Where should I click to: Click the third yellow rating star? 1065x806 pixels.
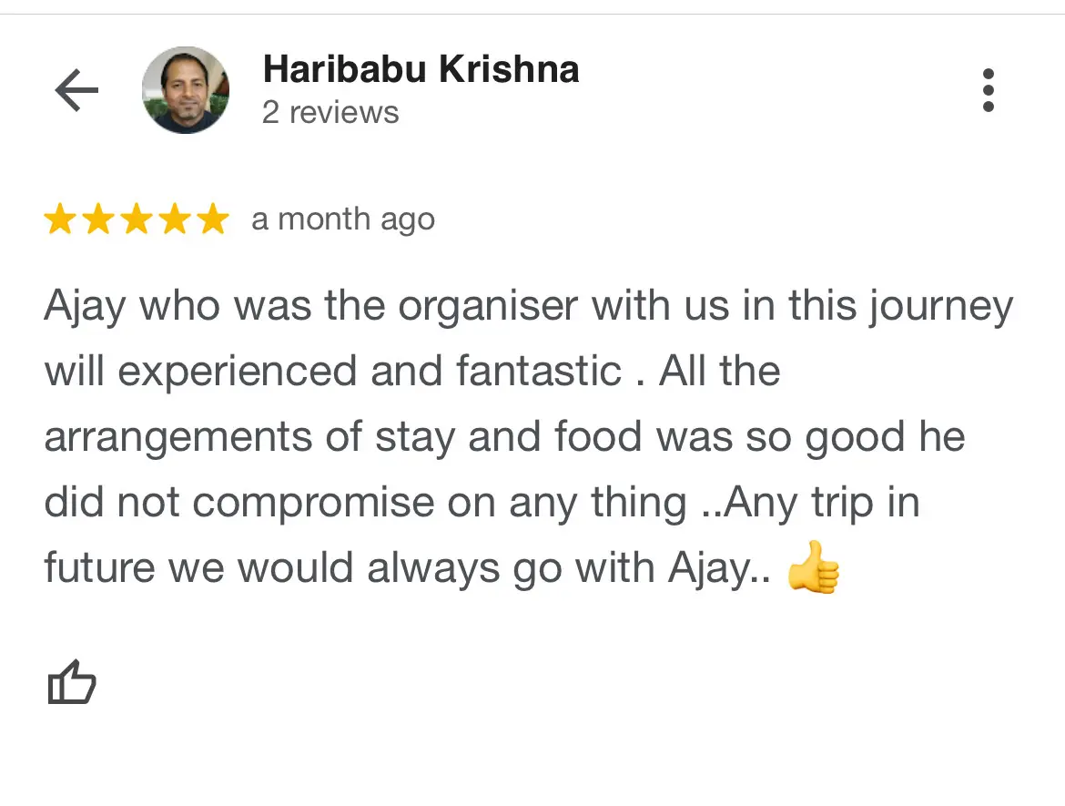(x=137, y=219)
